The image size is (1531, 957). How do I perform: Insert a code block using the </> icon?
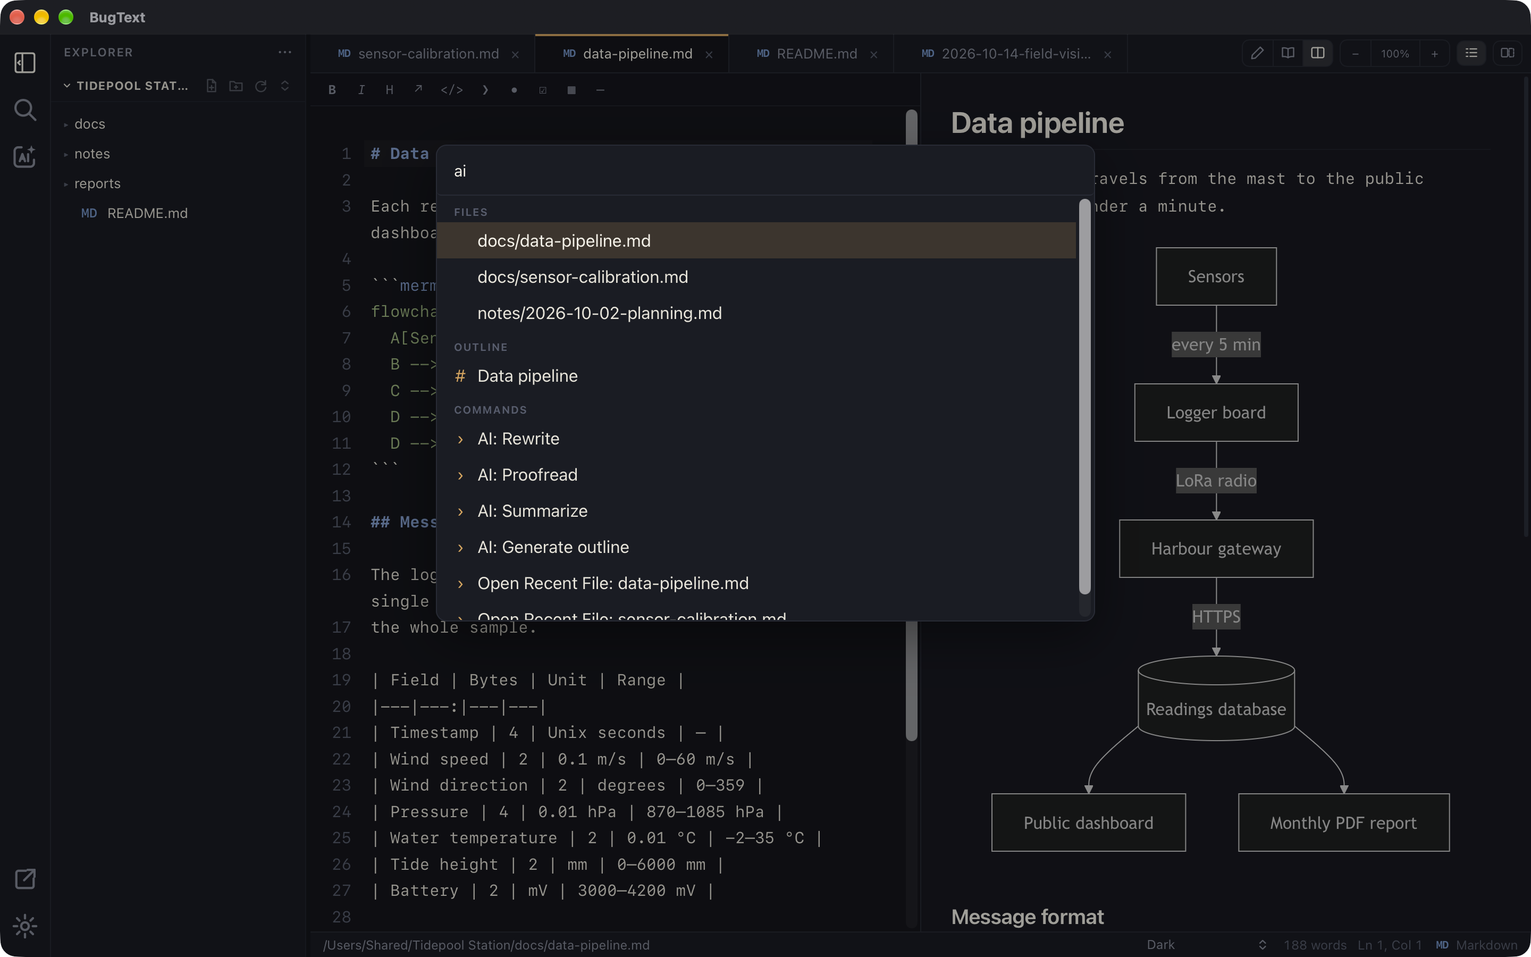coord(452,90)
